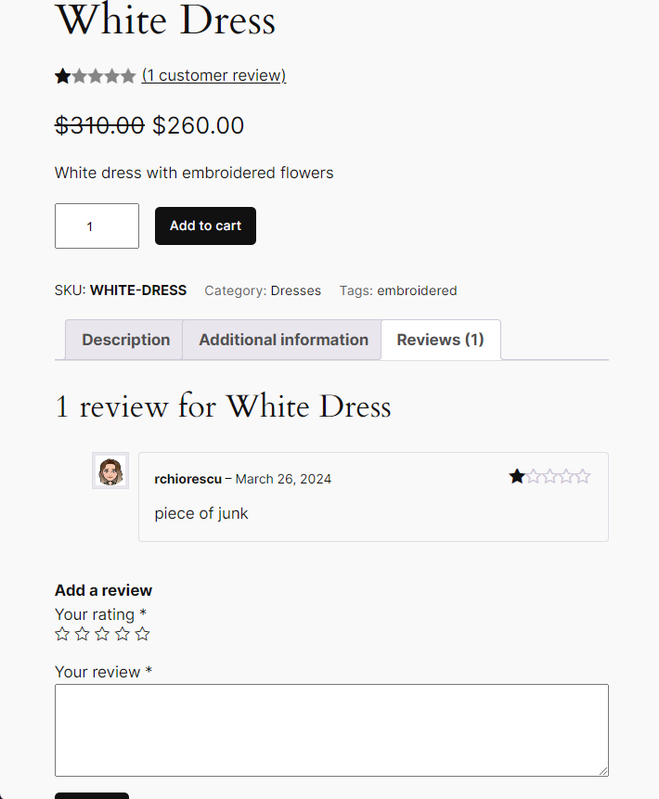Open the 1 customer review link
Image resolution: width=659 pixels, height=799 pixels.
coord(213,76)
